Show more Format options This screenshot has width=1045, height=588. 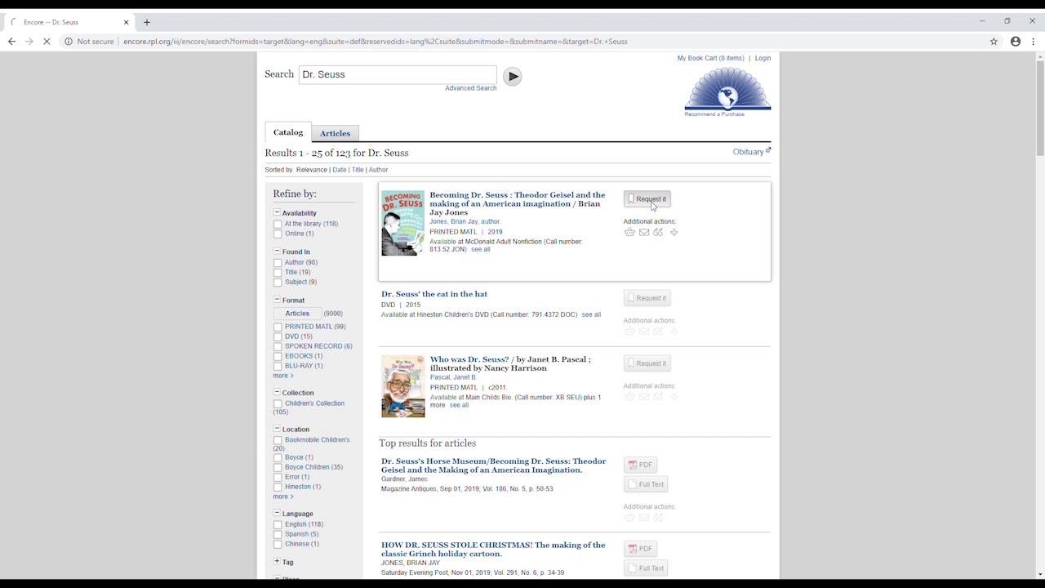pyautogui.click(x=283, y=376)
